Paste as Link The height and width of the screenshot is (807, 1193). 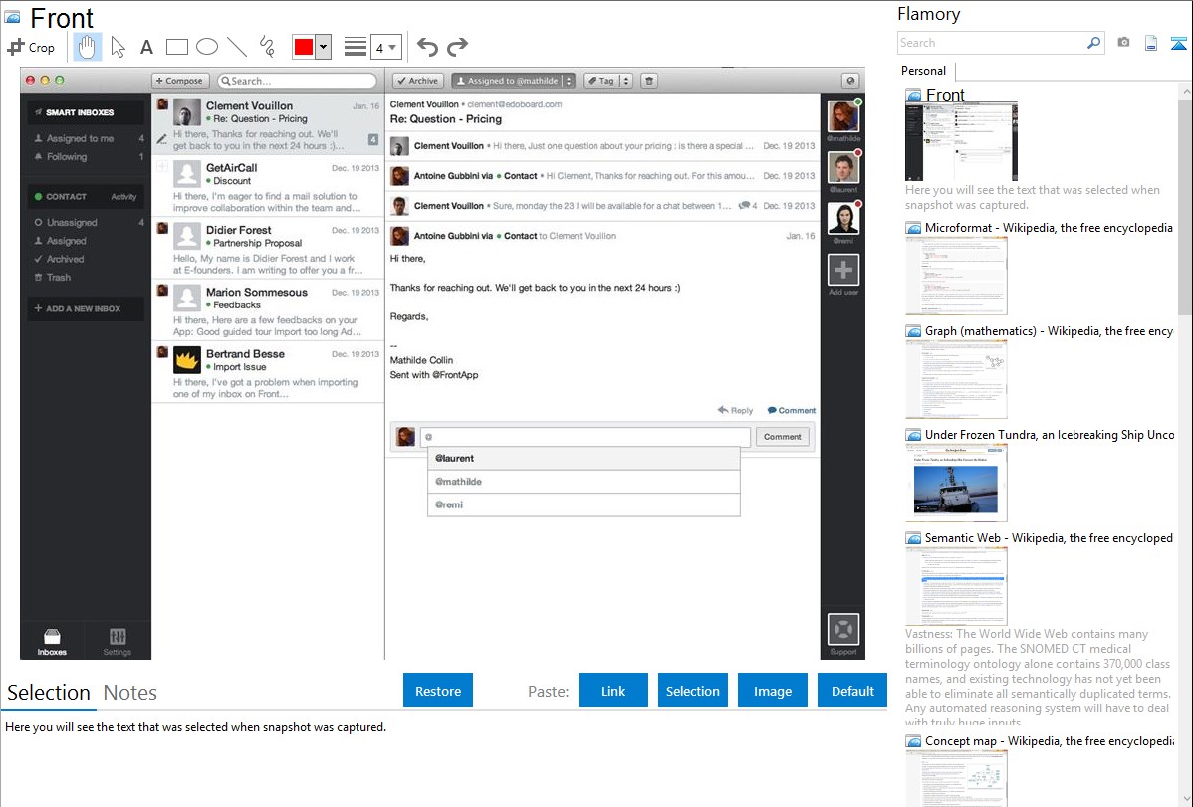[x=613, y=691]
